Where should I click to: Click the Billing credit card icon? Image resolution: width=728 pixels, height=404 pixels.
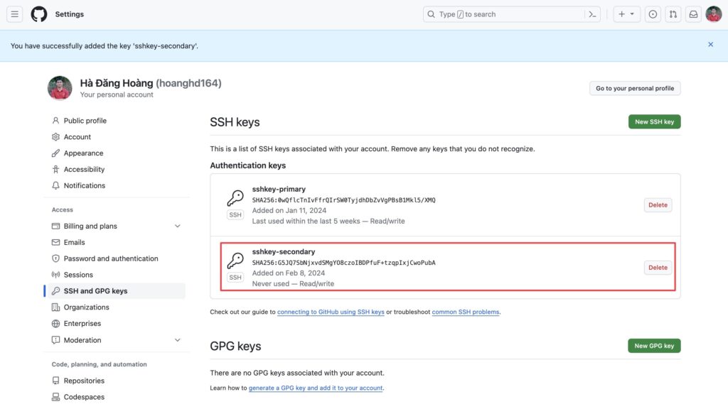[55, 226]
